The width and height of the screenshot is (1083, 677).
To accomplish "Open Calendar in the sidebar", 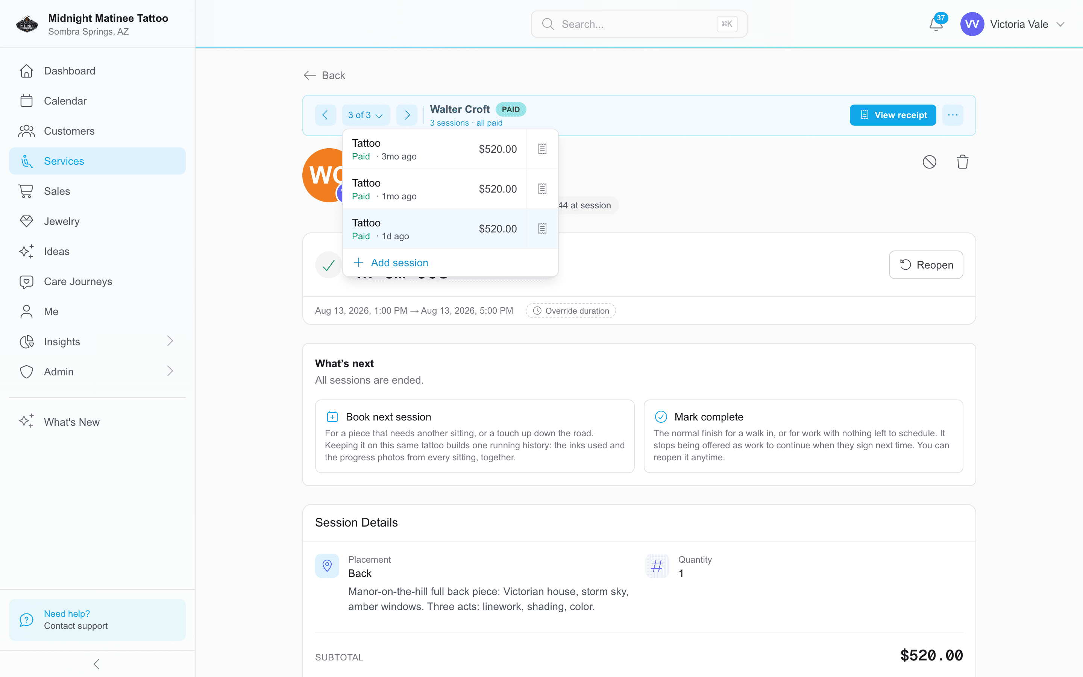I will tap(97, 101).
